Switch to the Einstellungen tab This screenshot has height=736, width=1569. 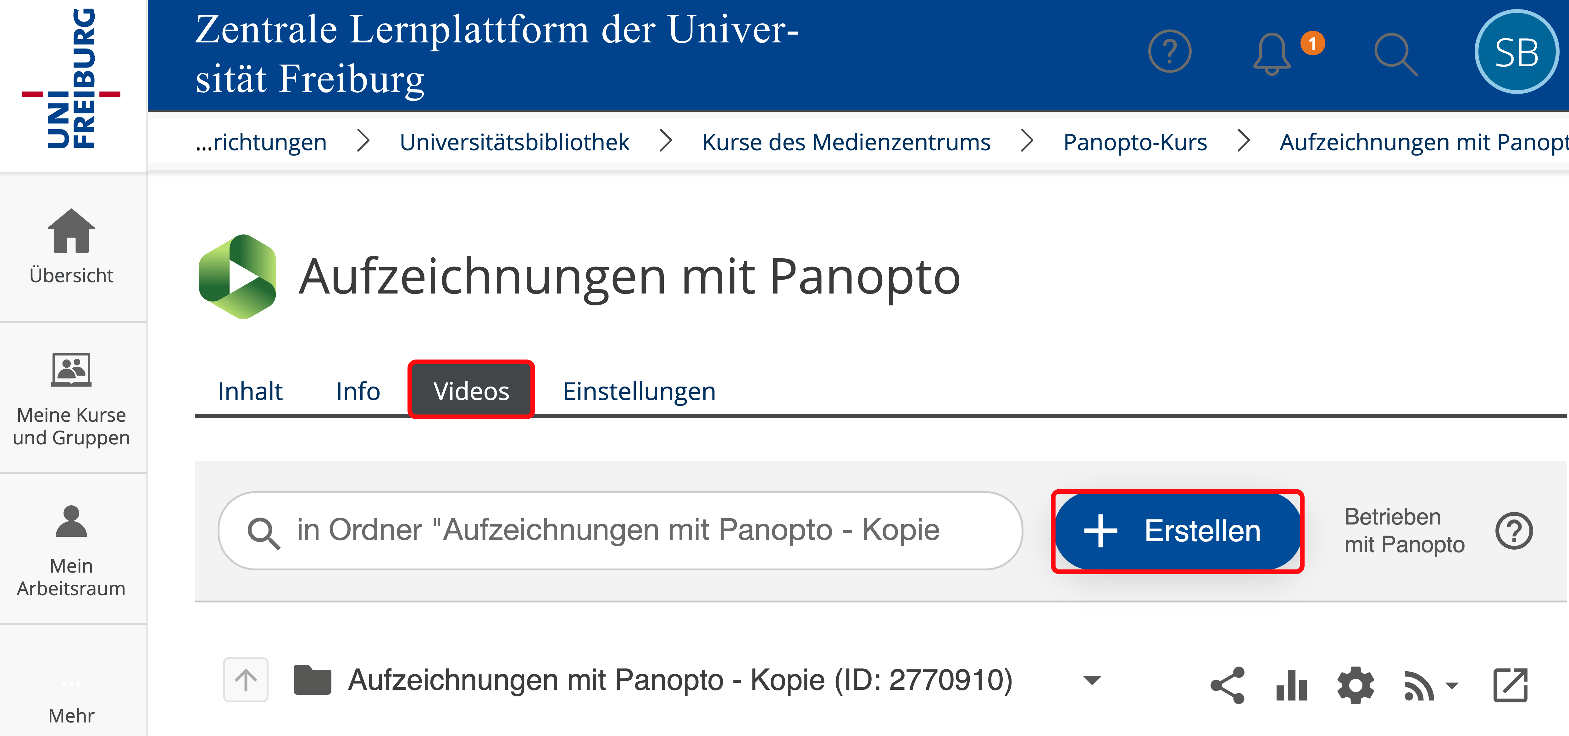pyautogui.click(x=639, y=391)
